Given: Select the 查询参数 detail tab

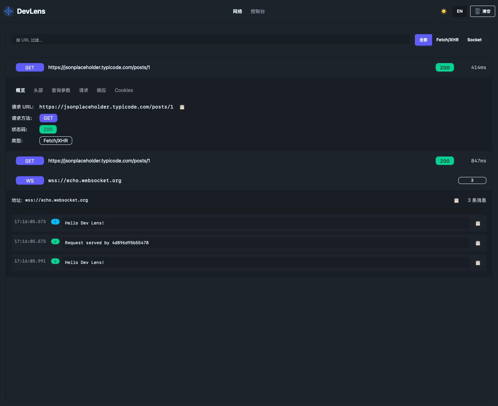Looking at the screenshot, I should tap(61, 90).
